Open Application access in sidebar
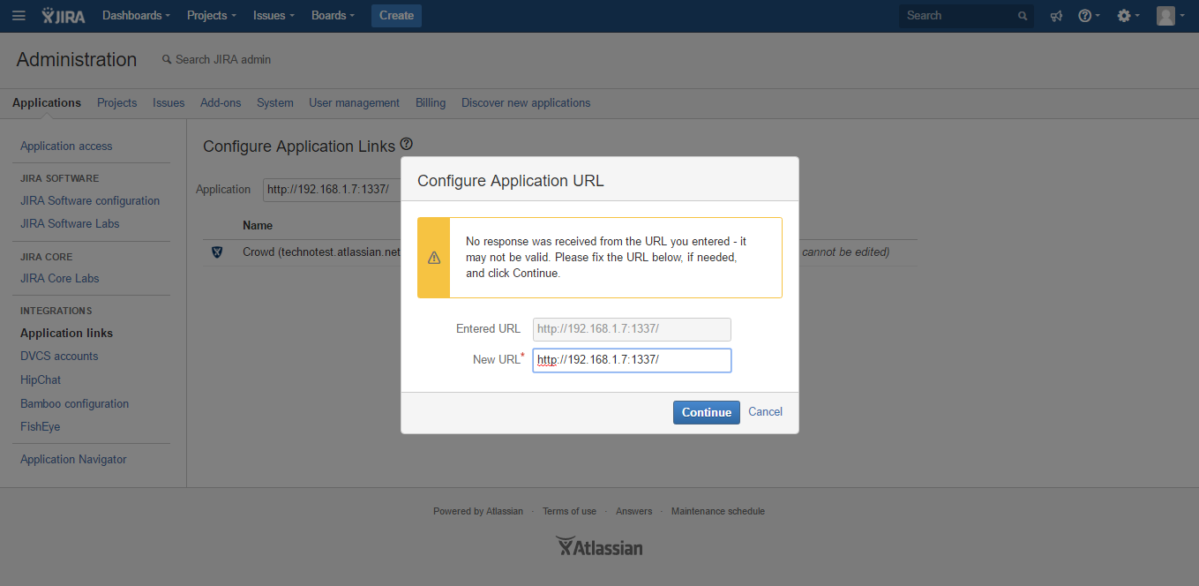 [x=66, y=146]
